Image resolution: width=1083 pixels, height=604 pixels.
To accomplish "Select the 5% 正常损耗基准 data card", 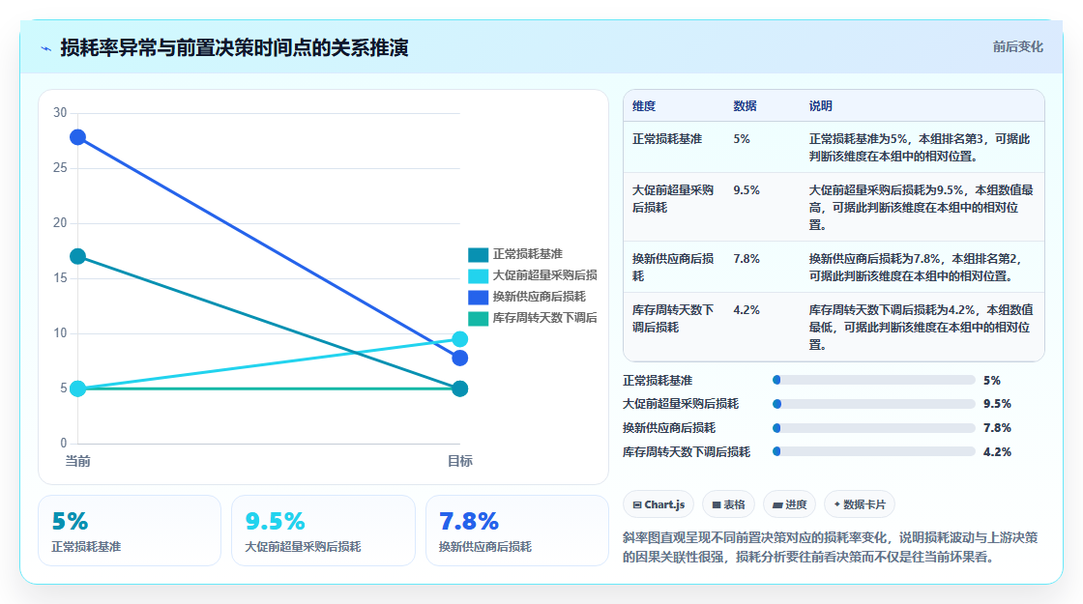I will click(x=130, y=531).
